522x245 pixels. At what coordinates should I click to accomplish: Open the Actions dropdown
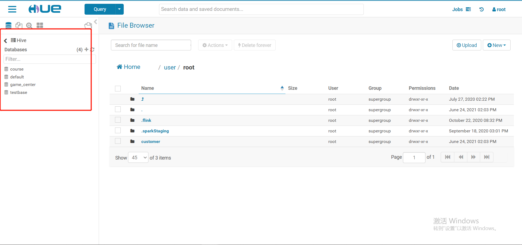[215, 45]
